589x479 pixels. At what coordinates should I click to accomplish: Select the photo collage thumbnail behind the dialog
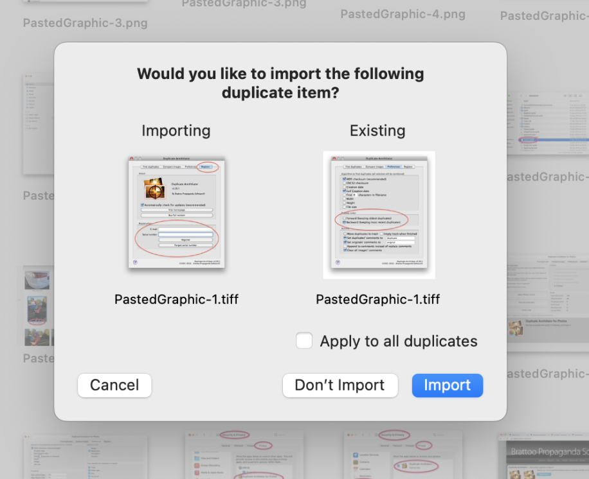(x=38, y=306)
